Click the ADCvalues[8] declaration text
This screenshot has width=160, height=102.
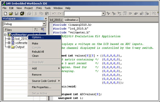point(91,94)
